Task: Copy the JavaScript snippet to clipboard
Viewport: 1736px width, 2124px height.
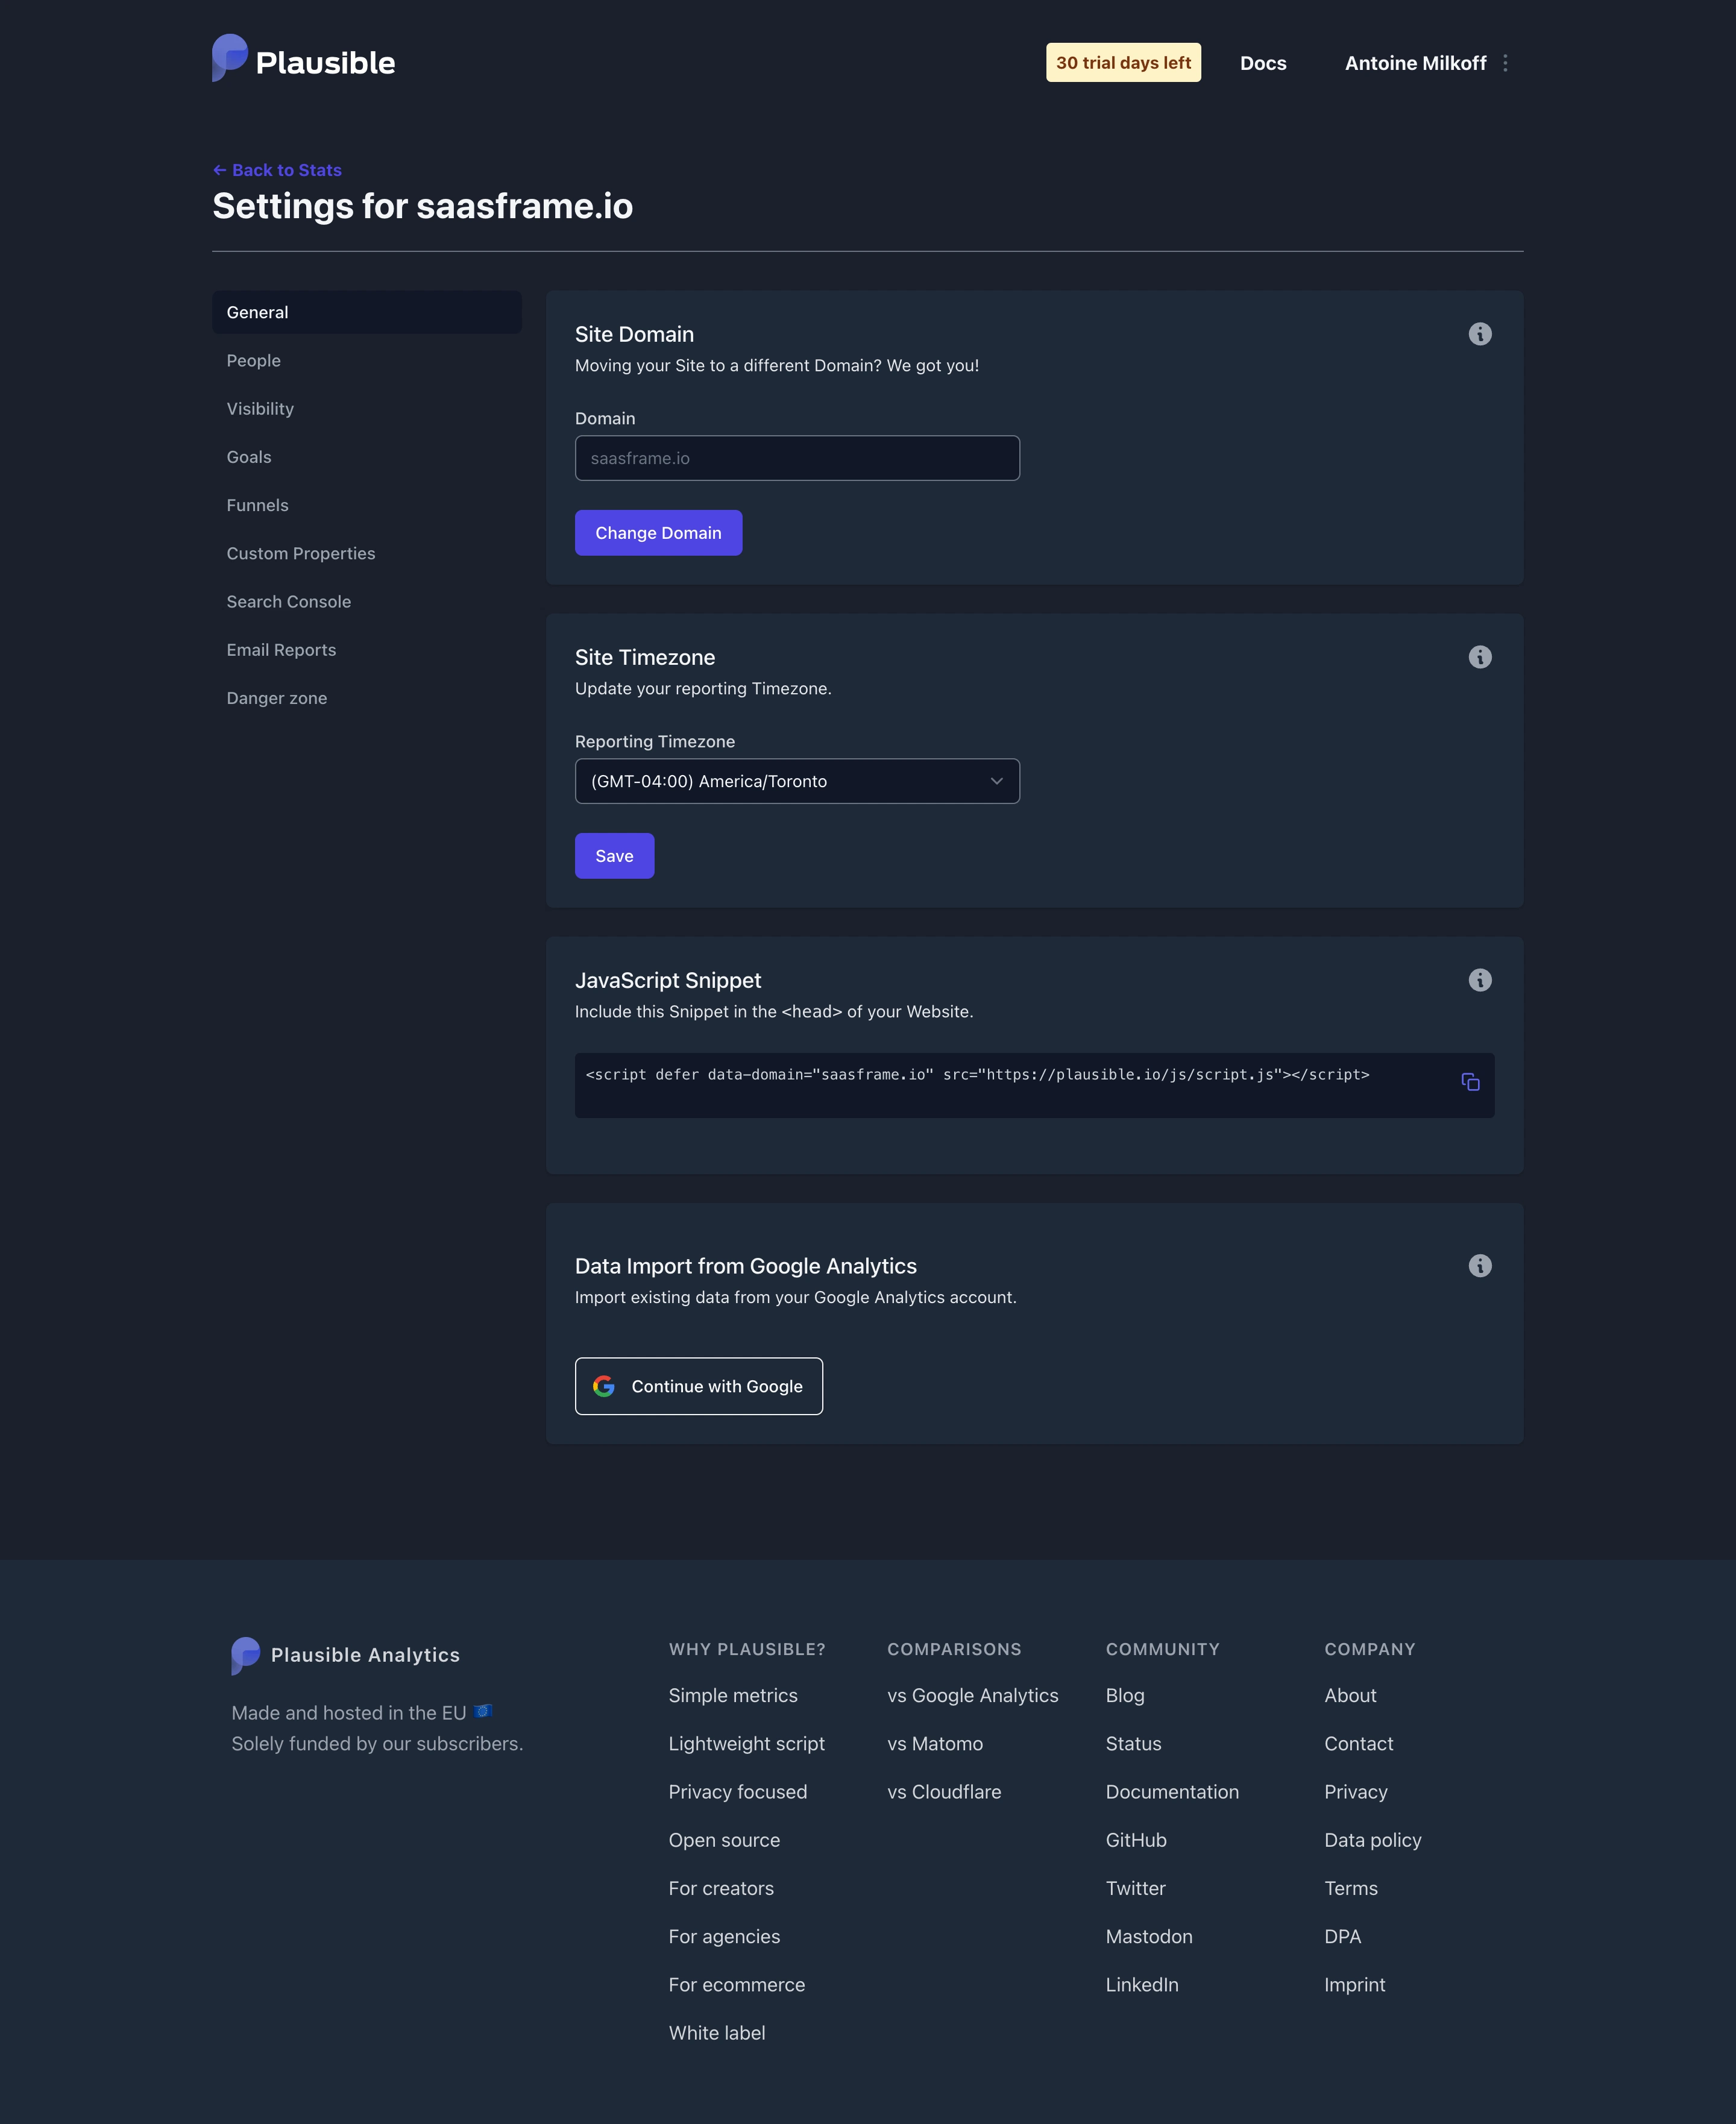Action: coord(1470,1082)
